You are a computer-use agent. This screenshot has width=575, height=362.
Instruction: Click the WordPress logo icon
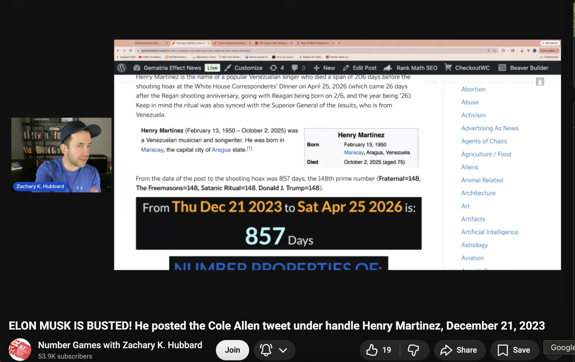point(121,68)
